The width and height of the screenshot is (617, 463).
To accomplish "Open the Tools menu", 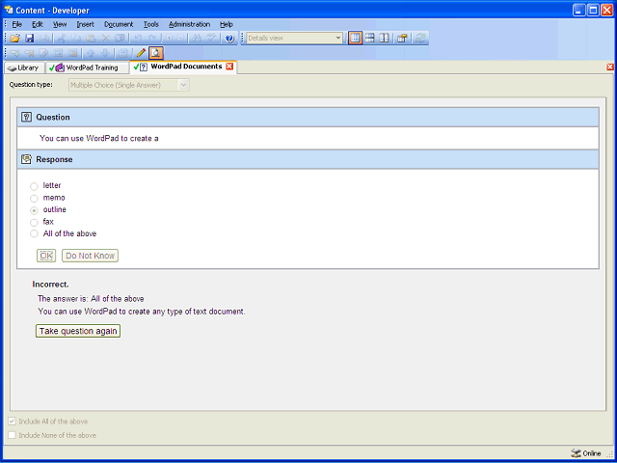I will 150,24.
